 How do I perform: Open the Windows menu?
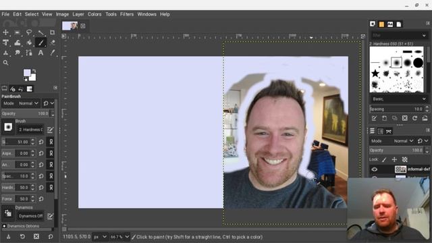(147, 14)
